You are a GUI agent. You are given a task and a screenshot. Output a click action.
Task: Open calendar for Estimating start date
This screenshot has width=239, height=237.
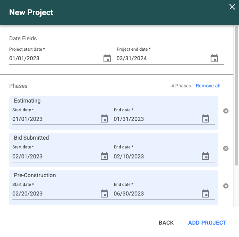pos(104,118)
